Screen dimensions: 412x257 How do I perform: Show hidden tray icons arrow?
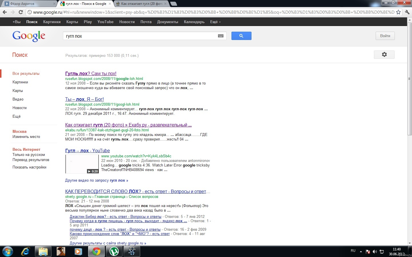tap(361, 252)
